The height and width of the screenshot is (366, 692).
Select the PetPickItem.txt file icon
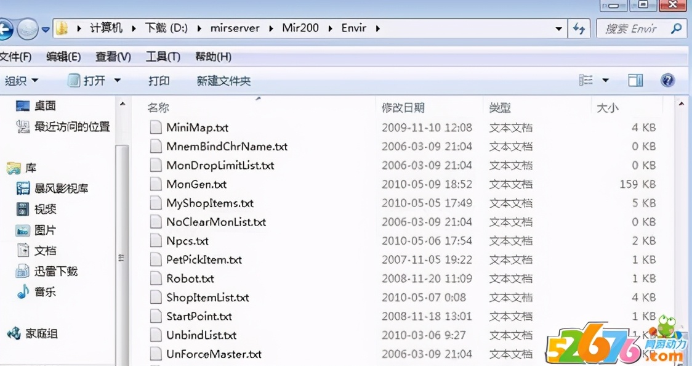[x=156, y=259]
